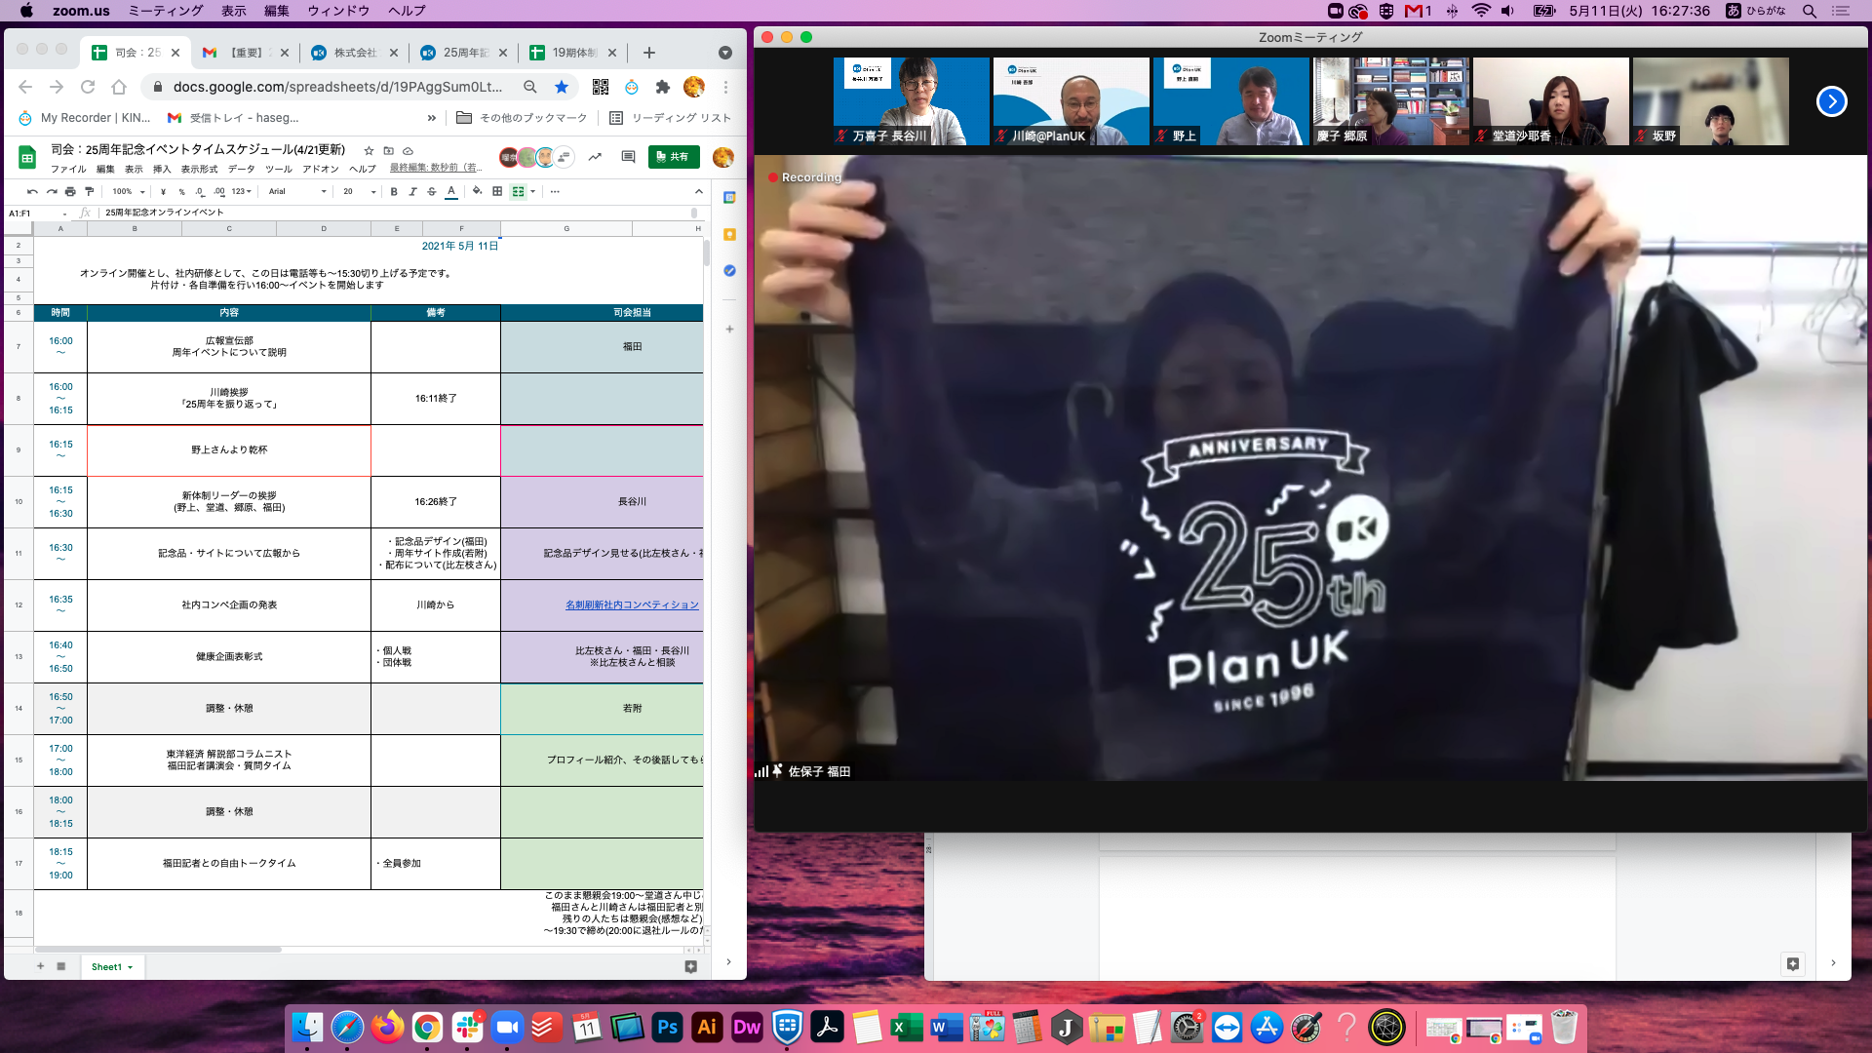Increase decimal places
Image resolution: width=1872 pixels, height=1053 pixels.
218,191
